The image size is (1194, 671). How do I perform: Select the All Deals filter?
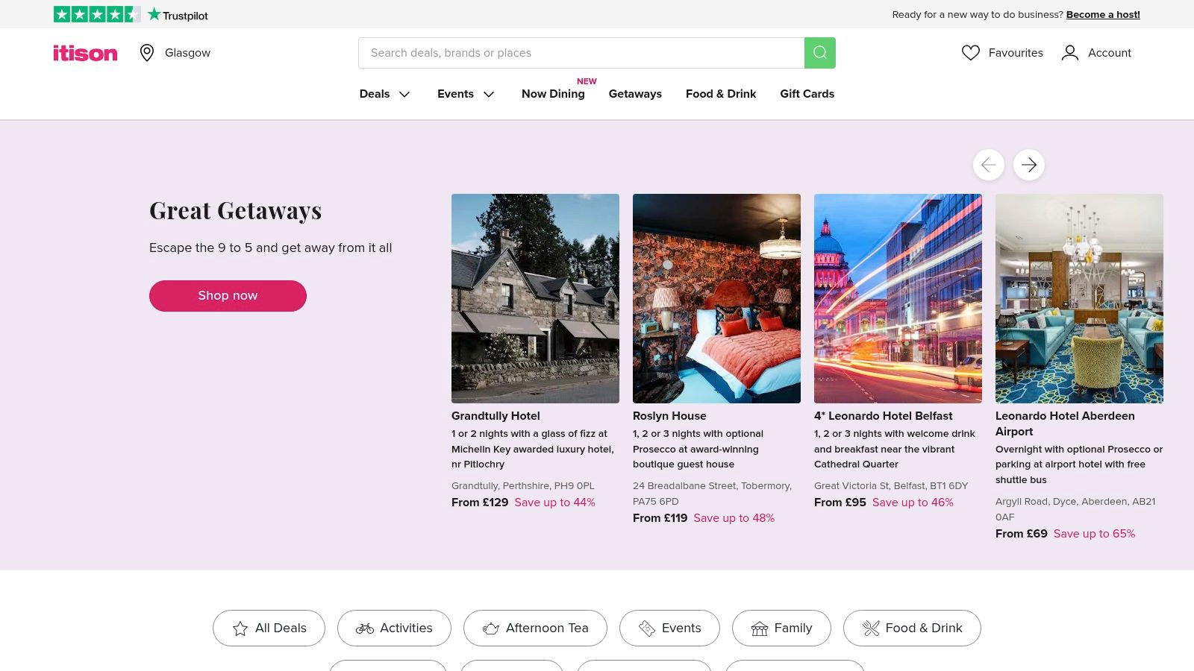[x=269, y=629]
